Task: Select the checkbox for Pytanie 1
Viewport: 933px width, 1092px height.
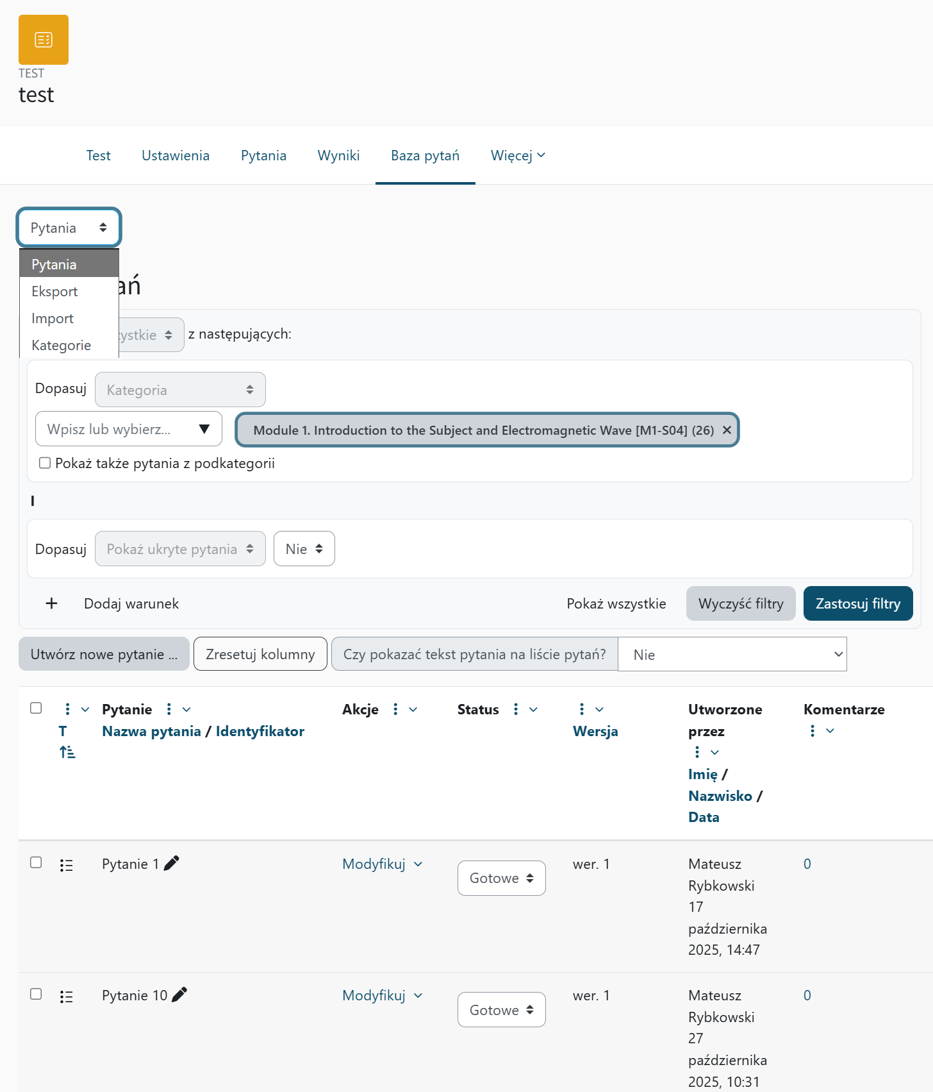Action: pyautogui.click(x=36, y=862)
